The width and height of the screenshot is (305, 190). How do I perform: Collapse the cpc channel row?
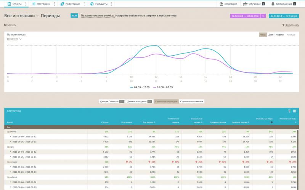(9, 147)
